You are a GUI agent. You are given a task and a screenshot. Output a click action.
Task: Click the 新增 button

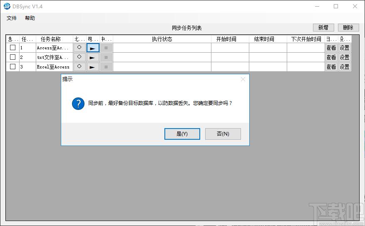point(323,28)
